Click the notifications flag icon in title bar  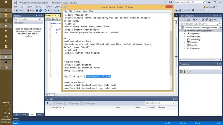click(x=166, y=2)
